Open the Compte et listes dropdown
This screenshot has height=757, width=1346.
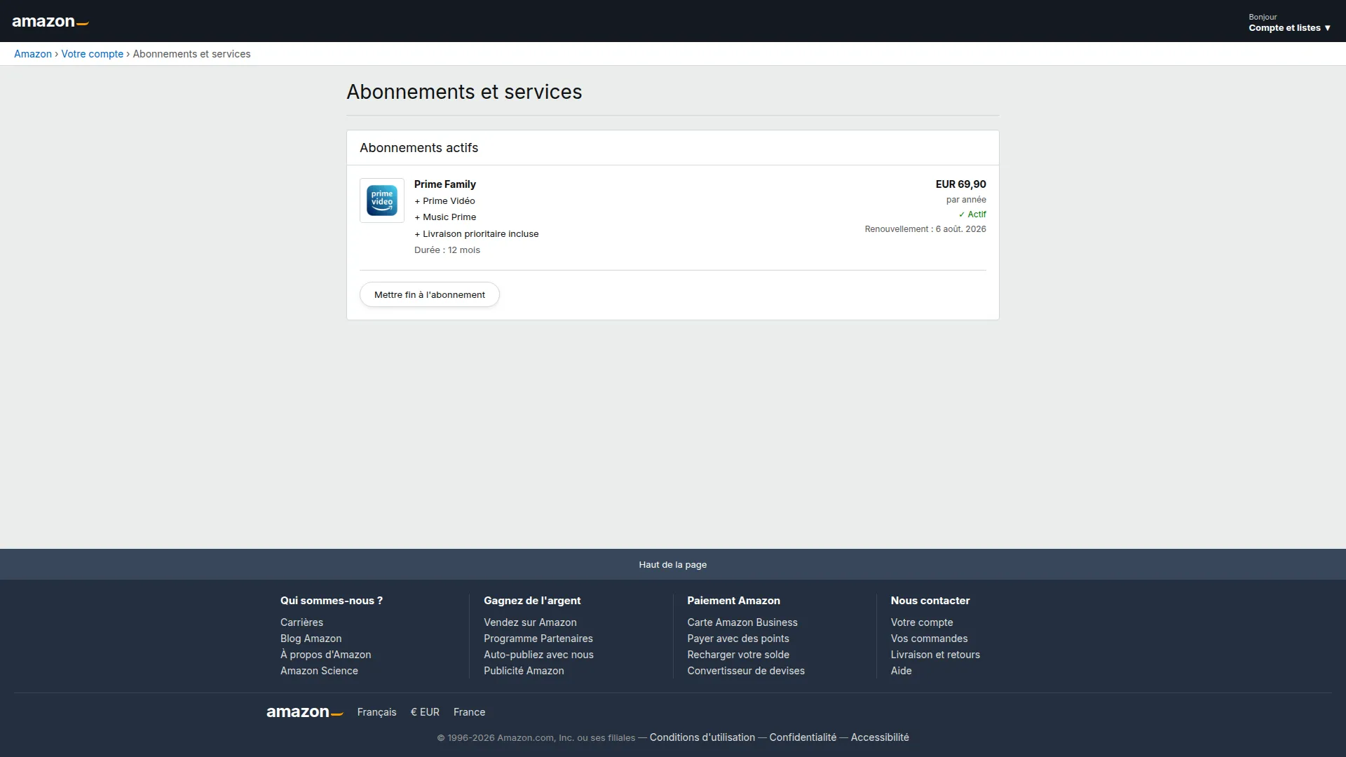click(x=1289, y=22)
